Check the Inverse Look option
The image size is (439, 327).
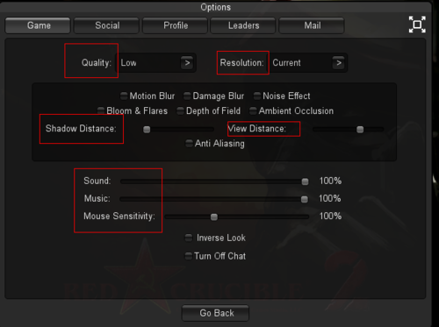tap(189, 238)
